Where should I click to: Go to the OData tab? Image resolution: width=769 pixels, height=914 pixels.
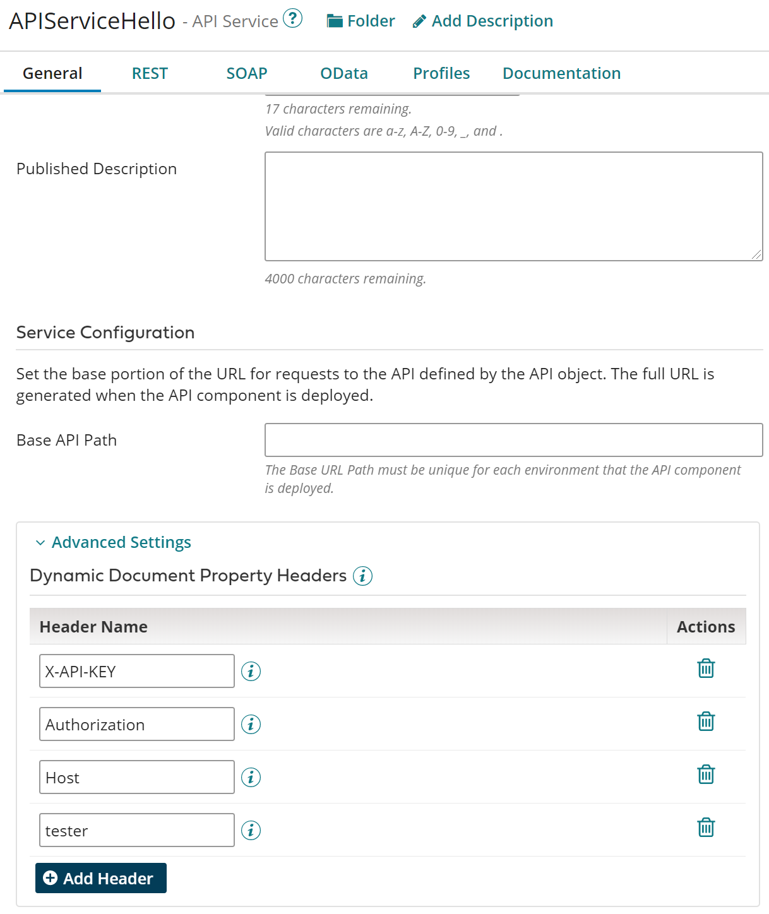pos(344,73)
